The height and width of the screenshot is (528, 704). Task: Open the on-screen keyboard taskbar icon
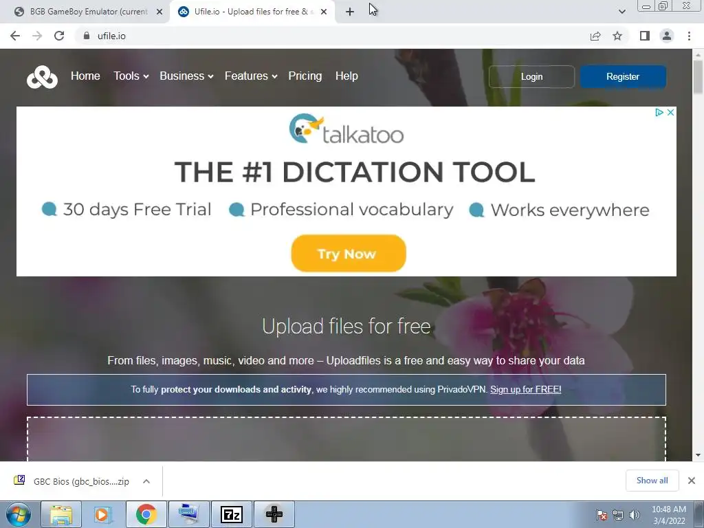click(188, 514)
